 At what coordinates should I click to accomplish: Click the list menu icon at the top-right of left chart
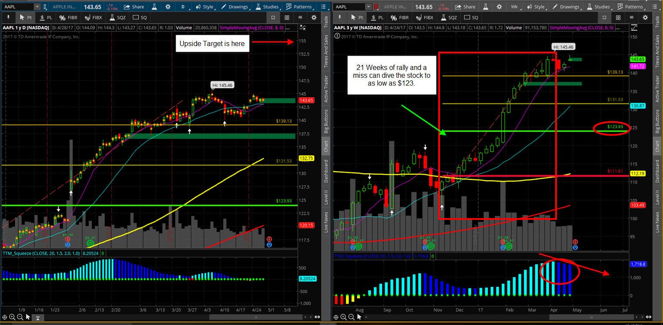point(323,7)
